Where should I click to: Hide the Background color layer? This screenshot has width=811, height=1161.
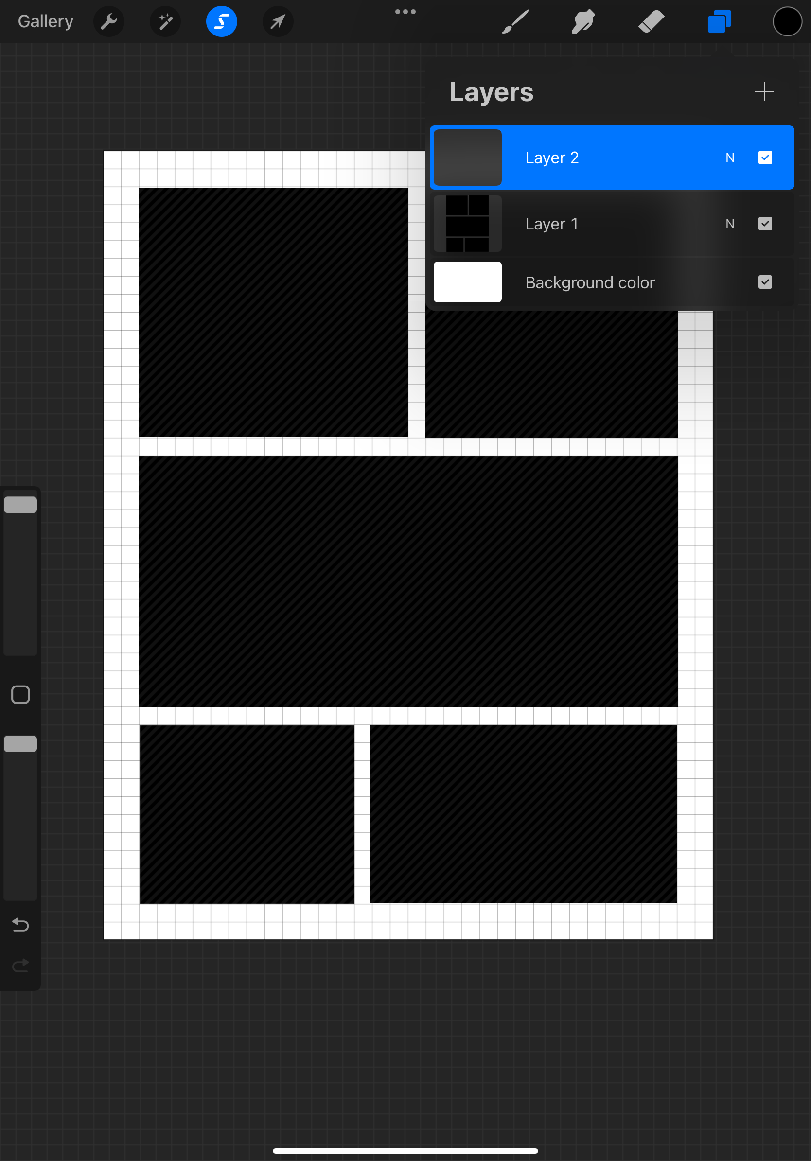(x=765, y=282)
